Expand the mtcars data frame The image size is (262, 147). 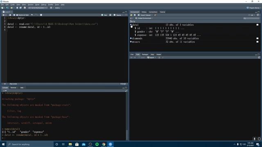tap(131, 42)
